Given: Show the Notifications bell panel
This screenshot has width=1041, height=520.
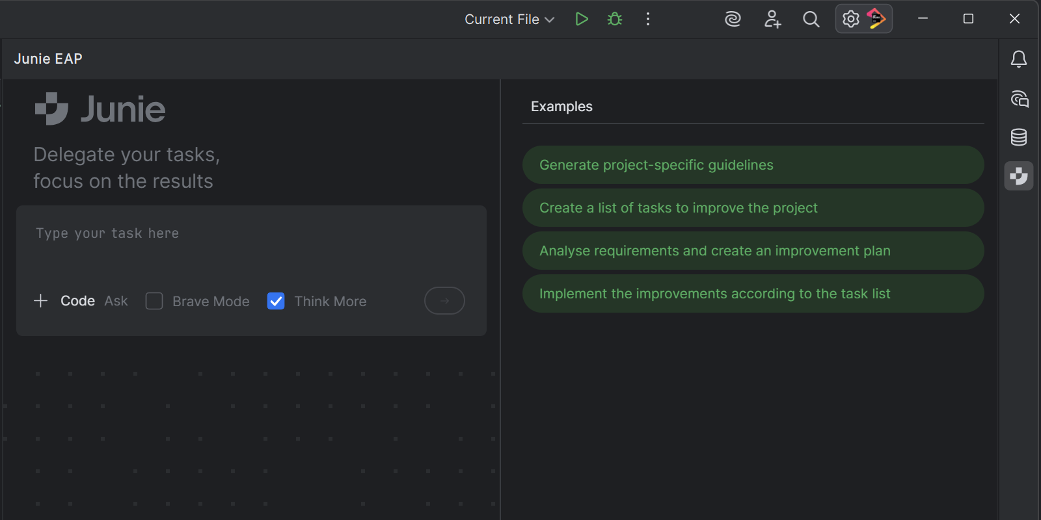Looking at the screenshot, I should (1019, 59).
